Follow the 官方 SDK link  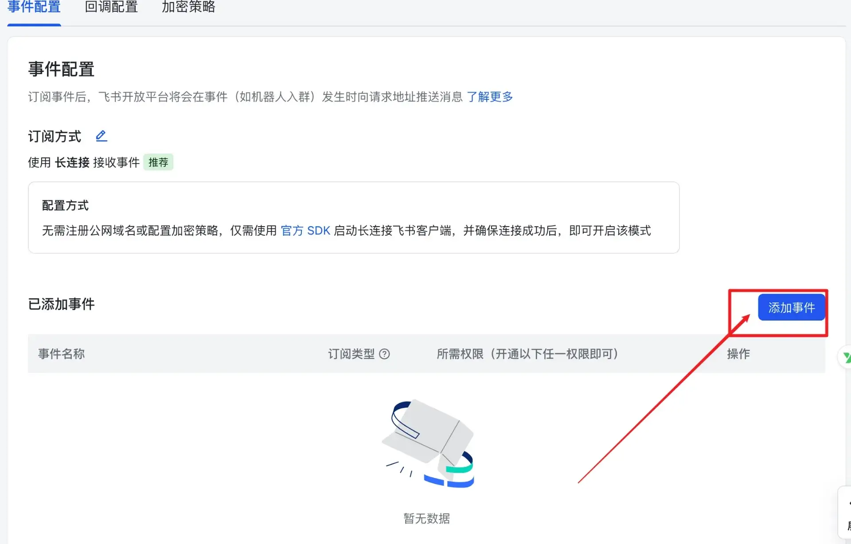tap(305, 231)
